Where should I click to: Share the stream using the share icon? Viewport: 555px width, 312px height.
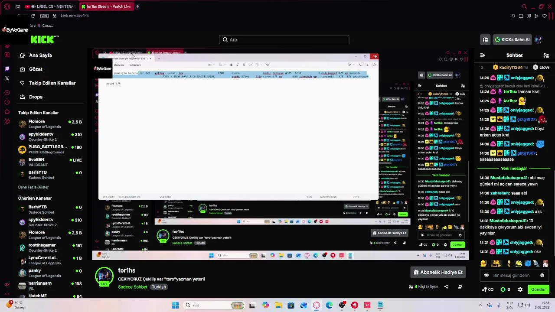tap(446, 286)
